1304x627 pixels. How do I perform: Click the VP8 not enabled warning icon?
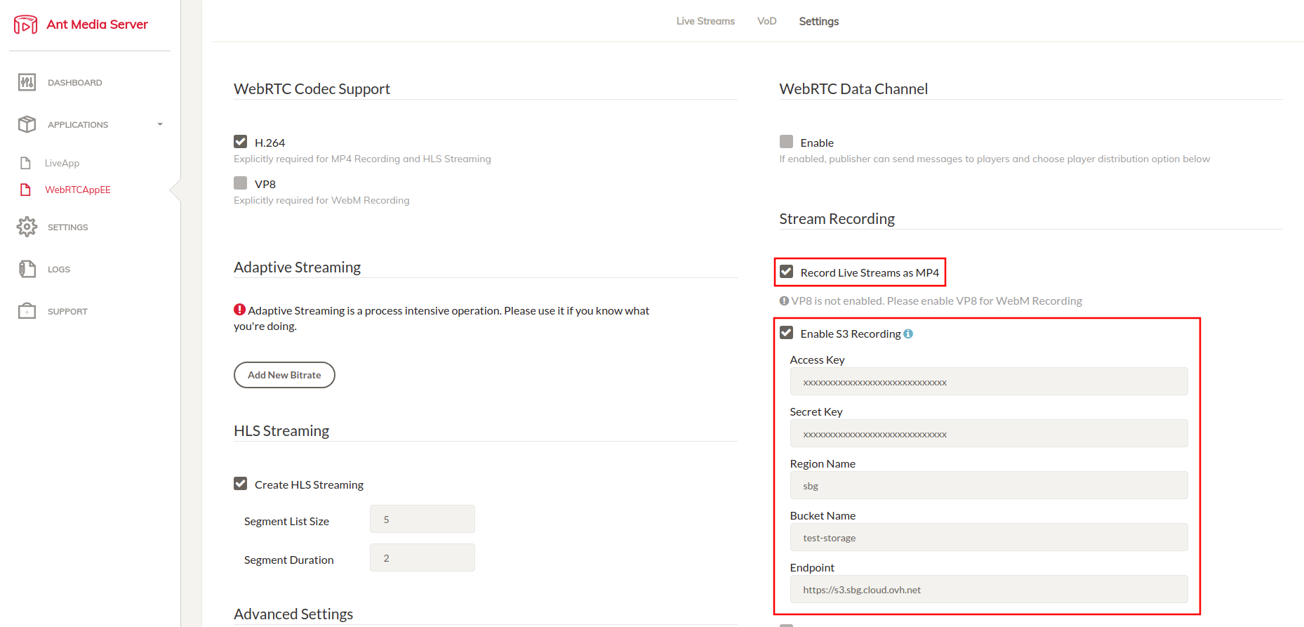784,301
